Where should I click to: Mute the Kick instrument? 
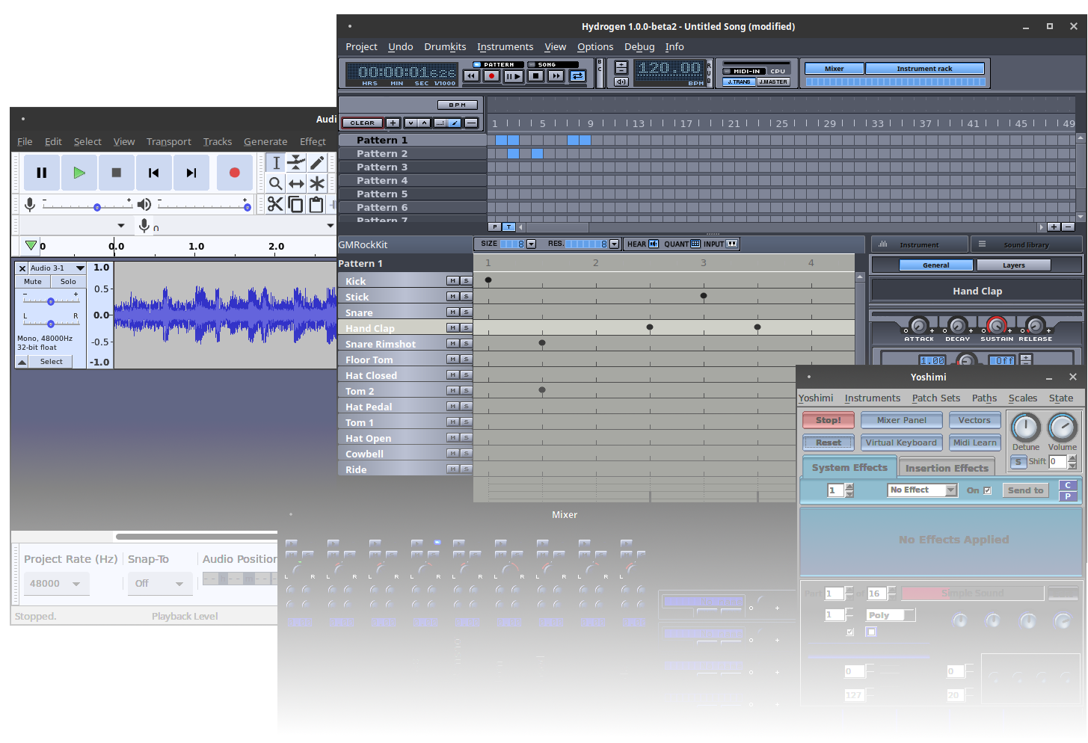(453, 281)
